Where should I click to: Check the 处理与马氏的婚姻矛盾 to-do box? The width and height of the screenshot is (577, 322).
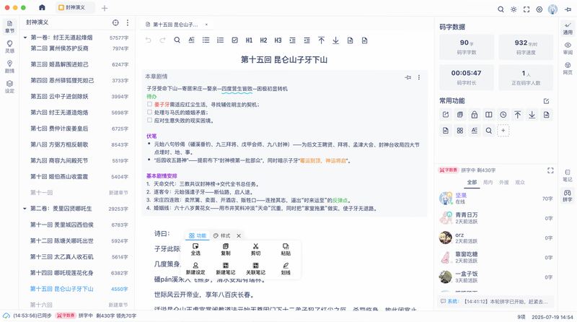(149, 112)
